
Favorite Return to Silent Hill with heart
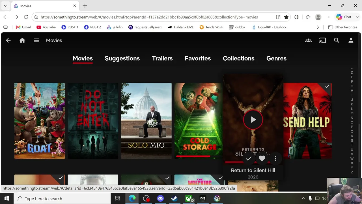(x=262, y=159)
